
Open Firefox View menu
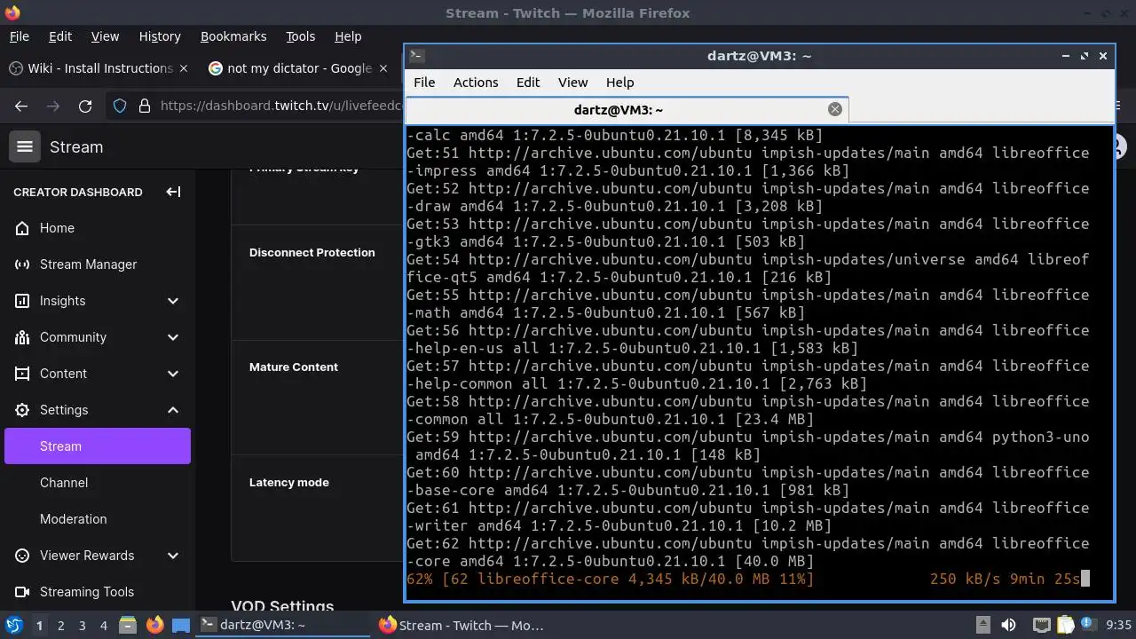click(x=105, y=36)
